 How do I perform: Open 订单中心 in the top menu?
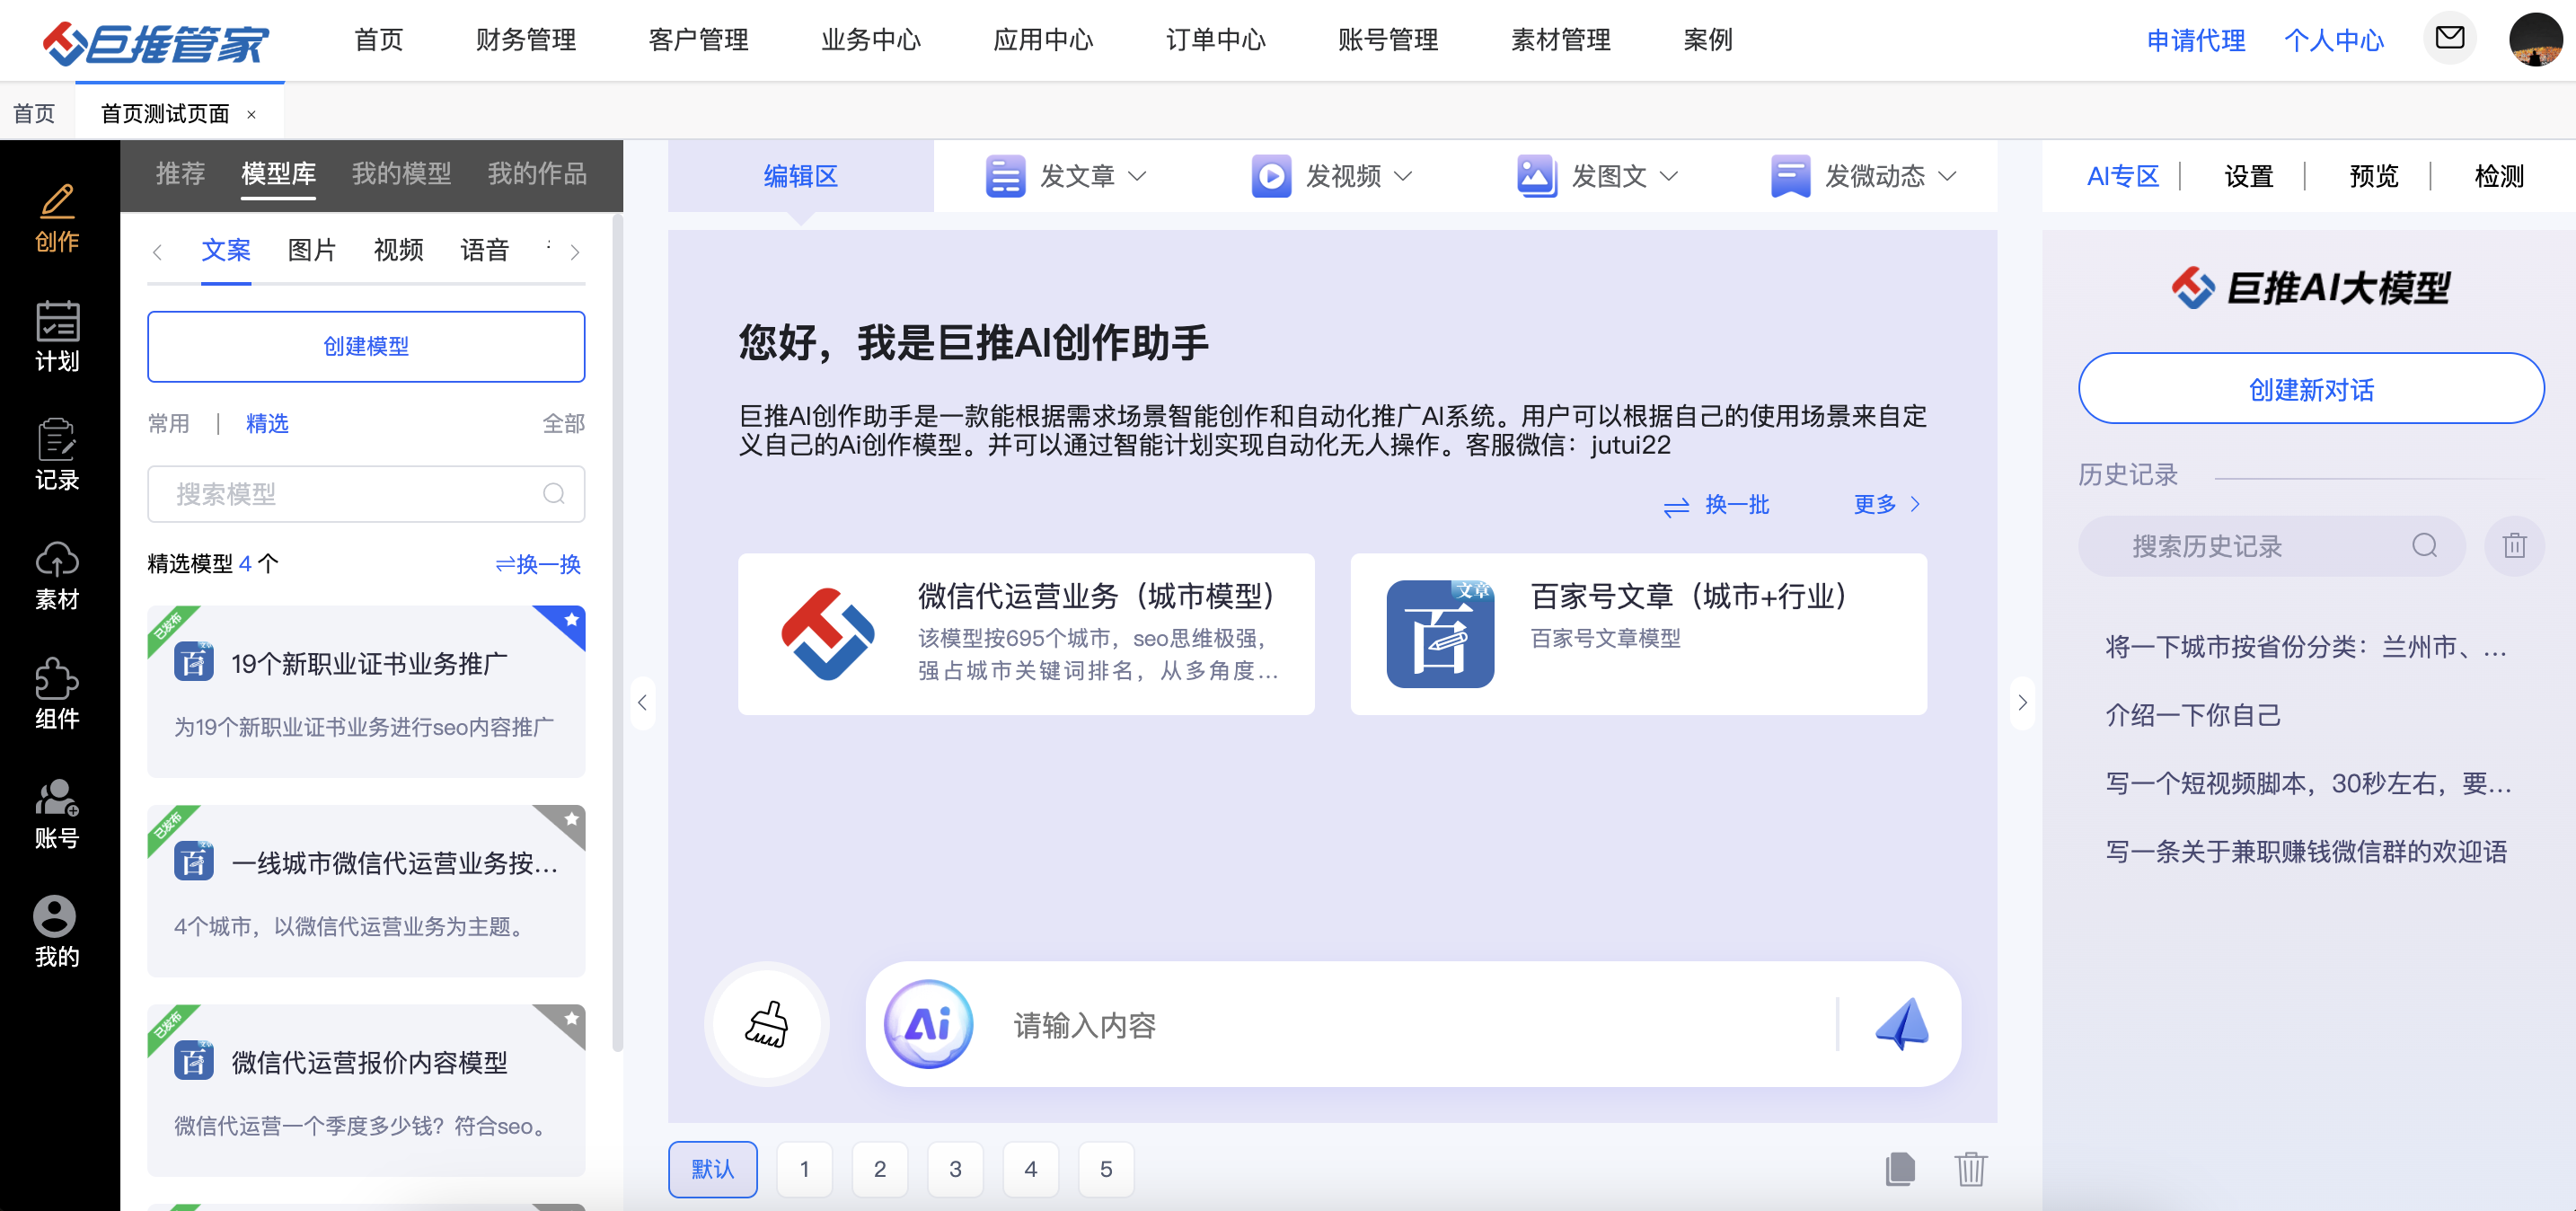[1216, 40]
